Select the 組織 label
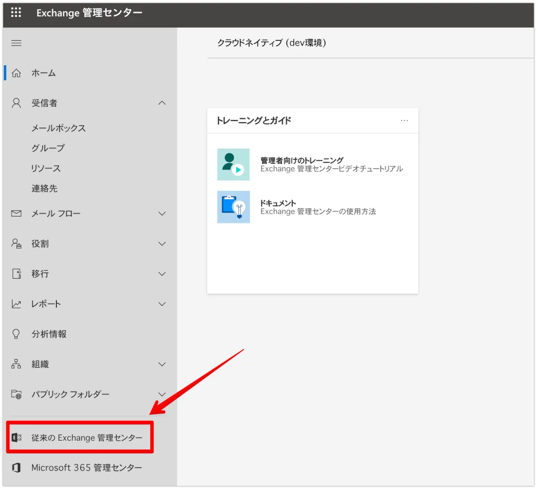 pos(40,364)
